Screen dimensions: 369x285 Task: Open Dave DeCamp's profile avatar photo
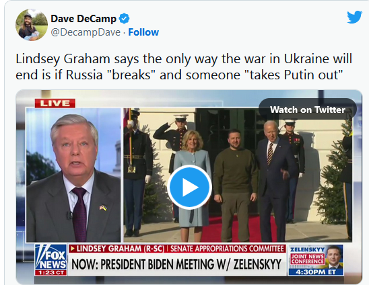point(32,25)
